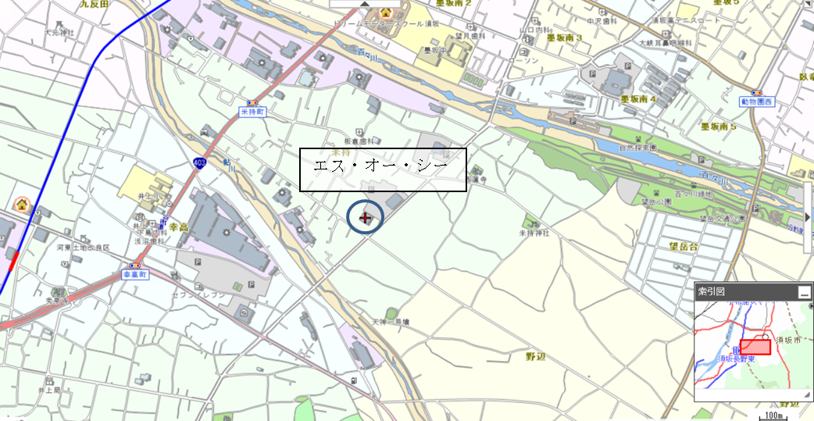Click the 100m scale bar
Viewport: 814px width, 421px height.
[x=773, y=416]
